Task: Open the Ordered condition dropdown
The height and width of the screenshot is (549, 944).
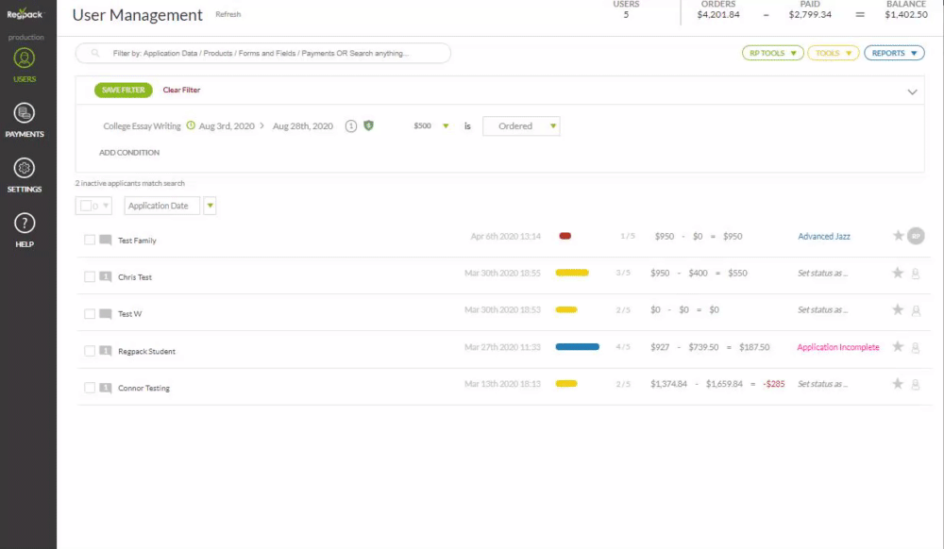Action: click(x=521, y=125)
